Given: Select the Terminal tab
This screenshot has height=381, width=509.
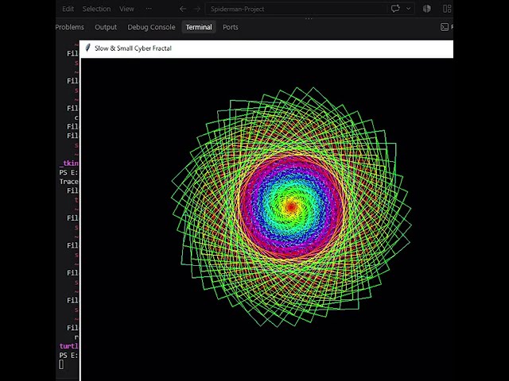Looking at the screenshot, I should (x=199, y=27).
